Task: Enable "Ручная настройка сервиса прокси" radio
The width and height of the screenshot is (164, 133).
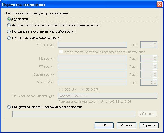Action: point(9,38)
